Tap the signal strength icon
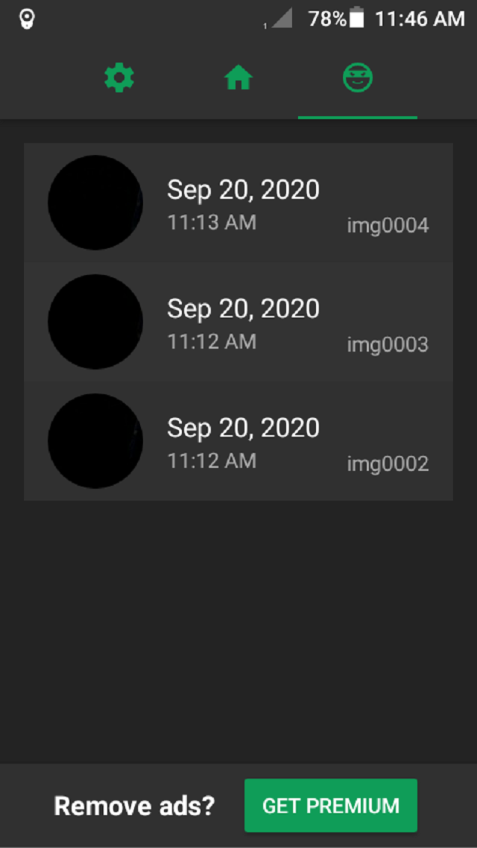The width and height of the screenshot is (477, 848). click(x=281, y=19)
